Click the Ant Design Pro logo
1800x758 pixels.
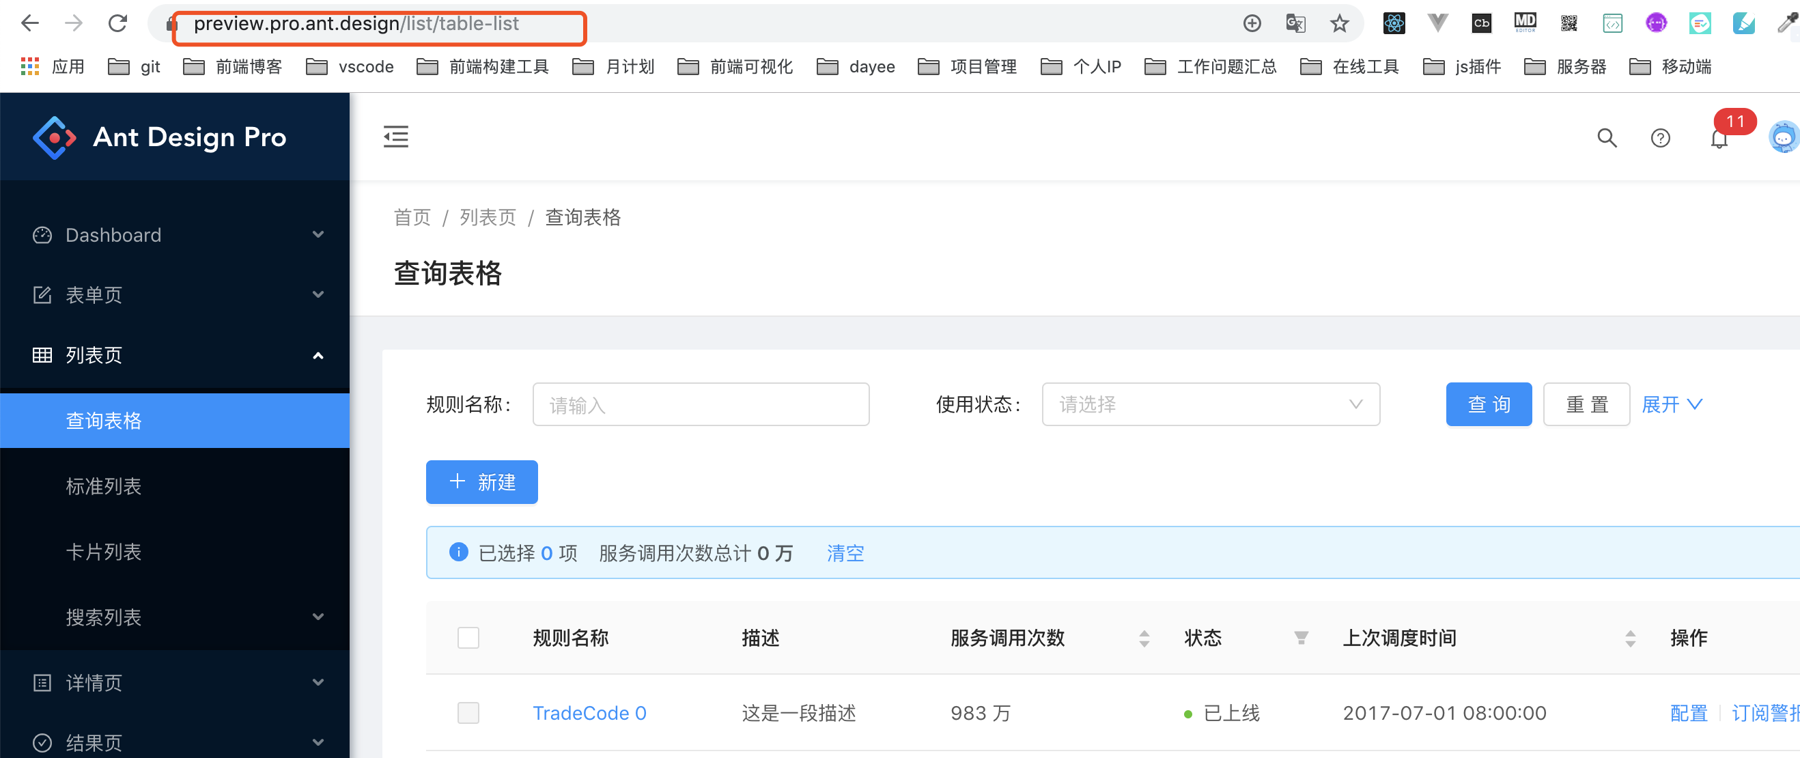[x=159, y=137]
